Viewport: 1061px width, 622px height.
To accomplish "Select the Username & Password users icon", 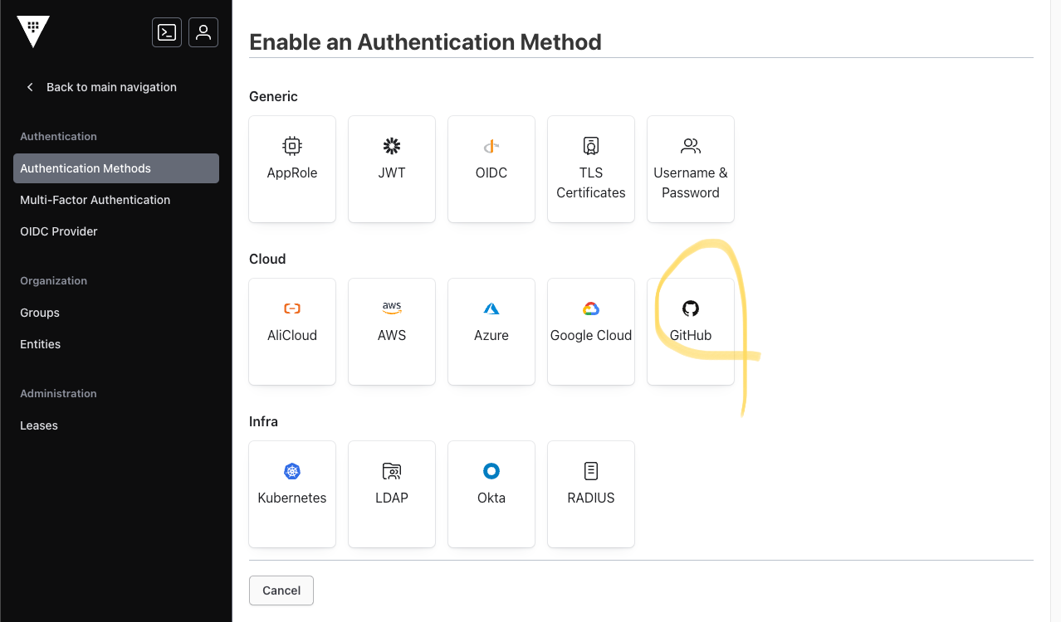I will click(691, 146).
